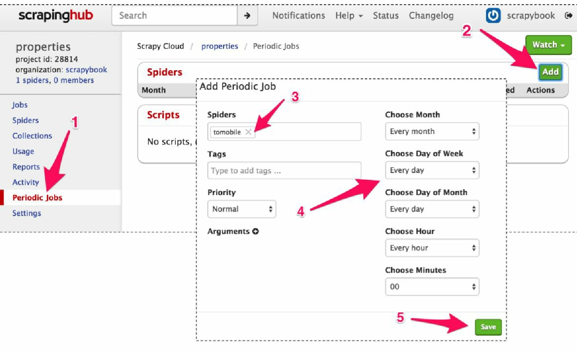Click the logout icon beside scrapybook
This screenshot has width=577, height=352.
568,16
